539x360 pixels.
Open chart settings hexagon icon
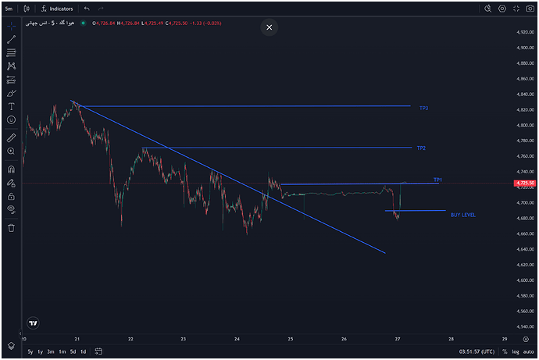502,9
